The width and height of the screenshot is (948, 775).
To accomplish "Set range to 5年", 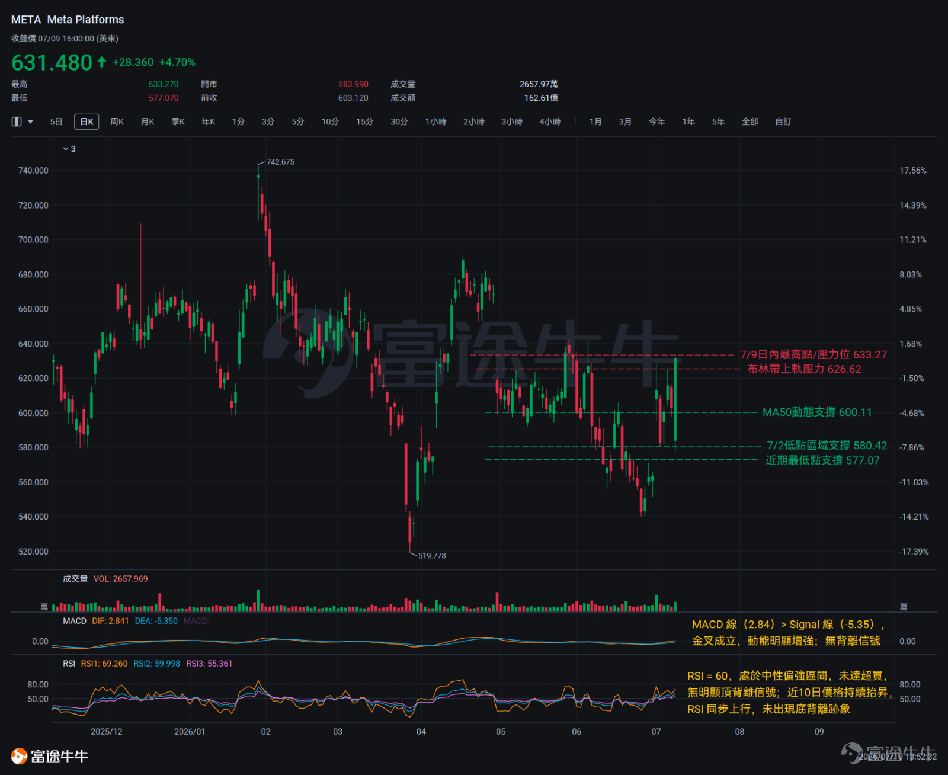I will (x=718, y=121).
